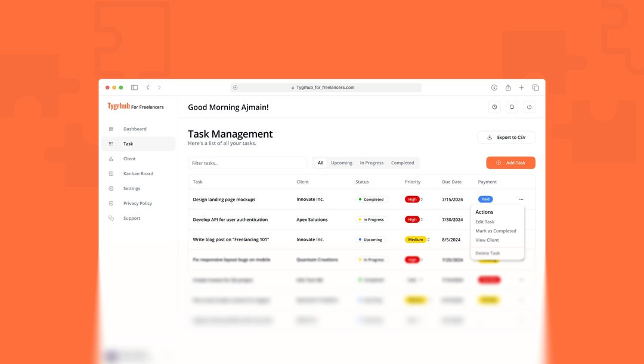This screenshot has width=644, height=364.
Task: Click the Export to CSV button
Action: point(506,138)
